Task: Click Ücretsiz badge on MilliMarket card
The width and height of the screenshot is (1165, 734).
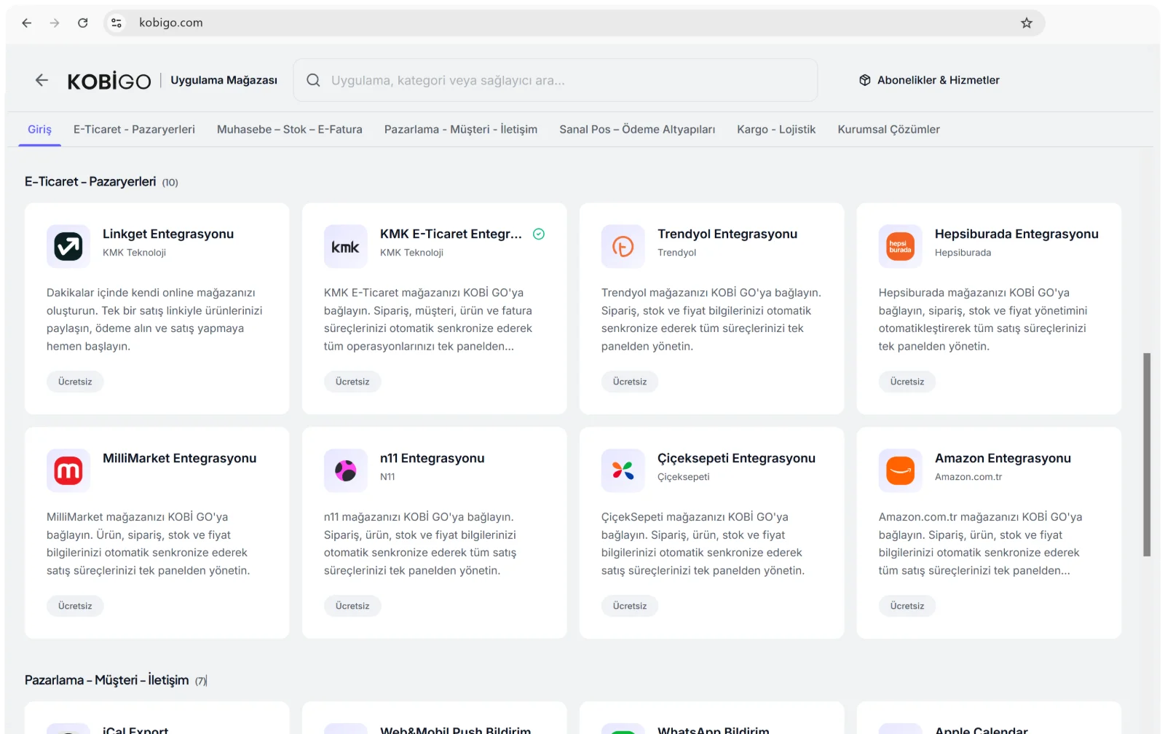Action: pyautogui.click(x=75, y=606)
